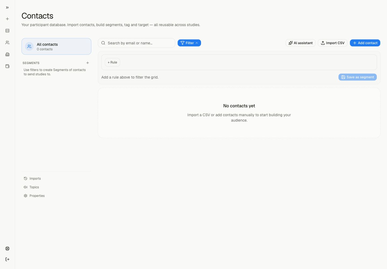This screenshot has height=269, width=387.
Task: Open the building icon in left sidebar
Action: click(x=7, y=54)
